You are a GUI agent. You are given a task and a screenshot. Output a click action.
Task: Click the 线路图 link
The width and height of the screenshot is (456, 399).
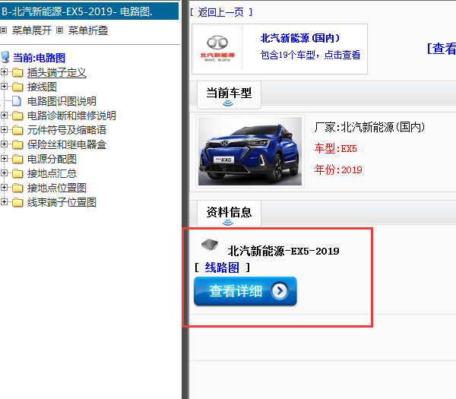[222, 268]
